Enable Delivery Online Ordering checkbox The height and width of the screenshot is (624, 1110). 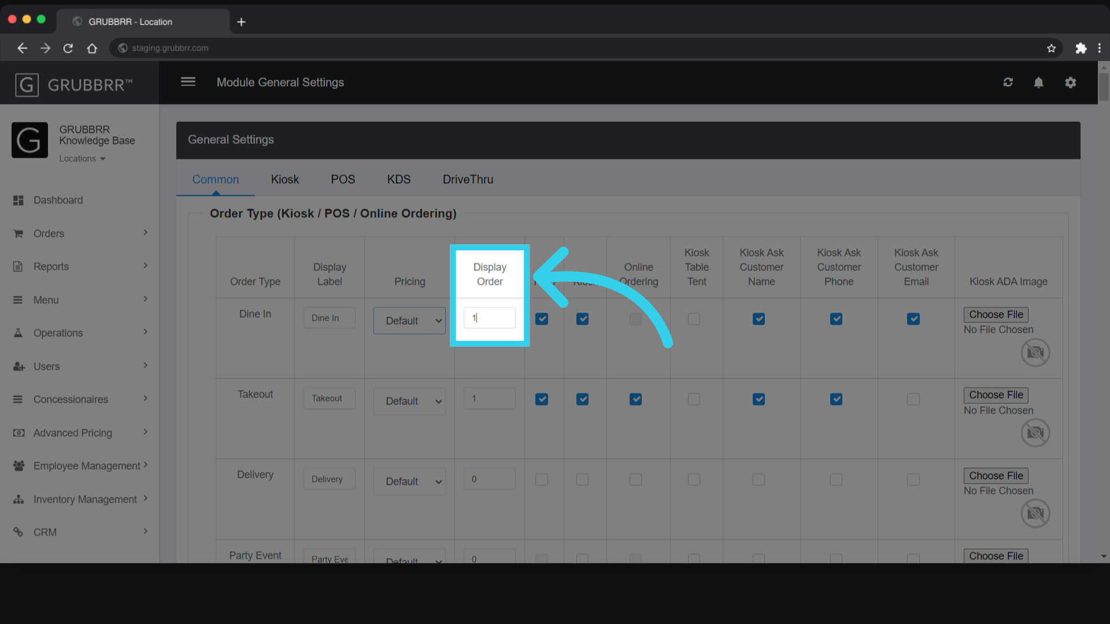click(x=635, y=480)
